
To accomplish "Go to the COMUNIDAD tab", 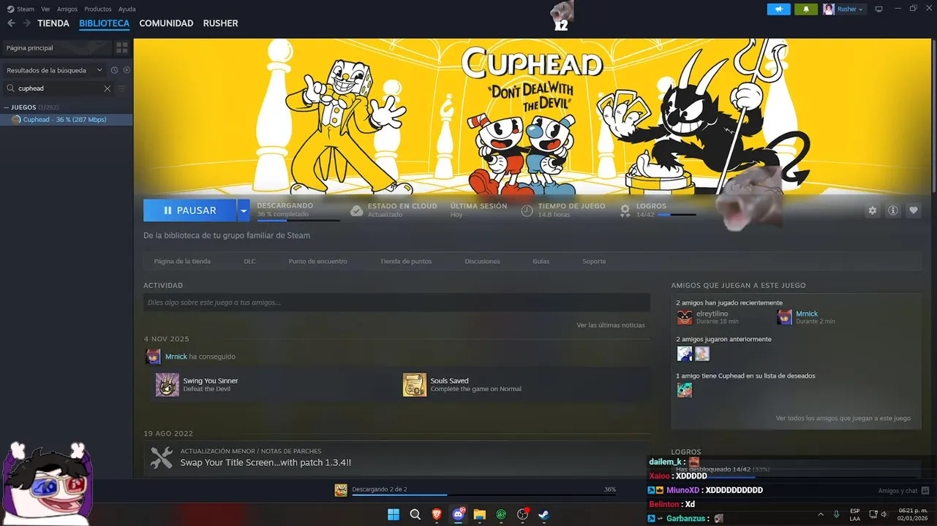I will coord(166,23).
